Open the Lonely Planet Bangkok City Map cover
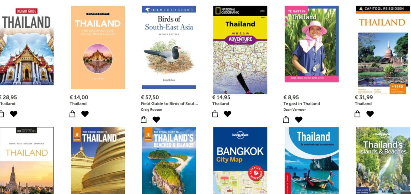This screenshot has height=194, width=411. (240, 160)
